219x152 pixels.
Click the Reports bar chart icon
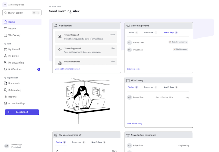(5, 97)
